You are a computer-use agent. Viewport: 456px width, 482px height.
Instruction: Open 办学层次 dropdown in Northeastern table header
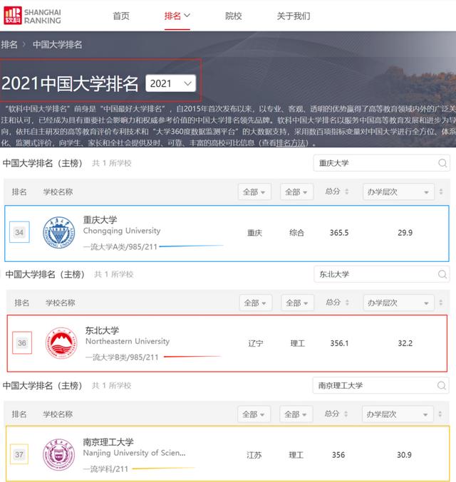point(399,303)
